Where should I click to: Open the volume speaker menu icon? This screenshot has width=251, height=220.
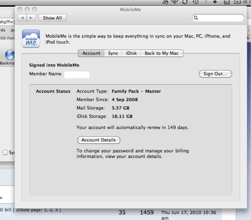(x=215, y=2)
